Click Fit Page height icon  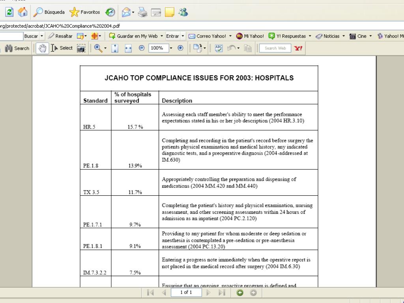115,48
